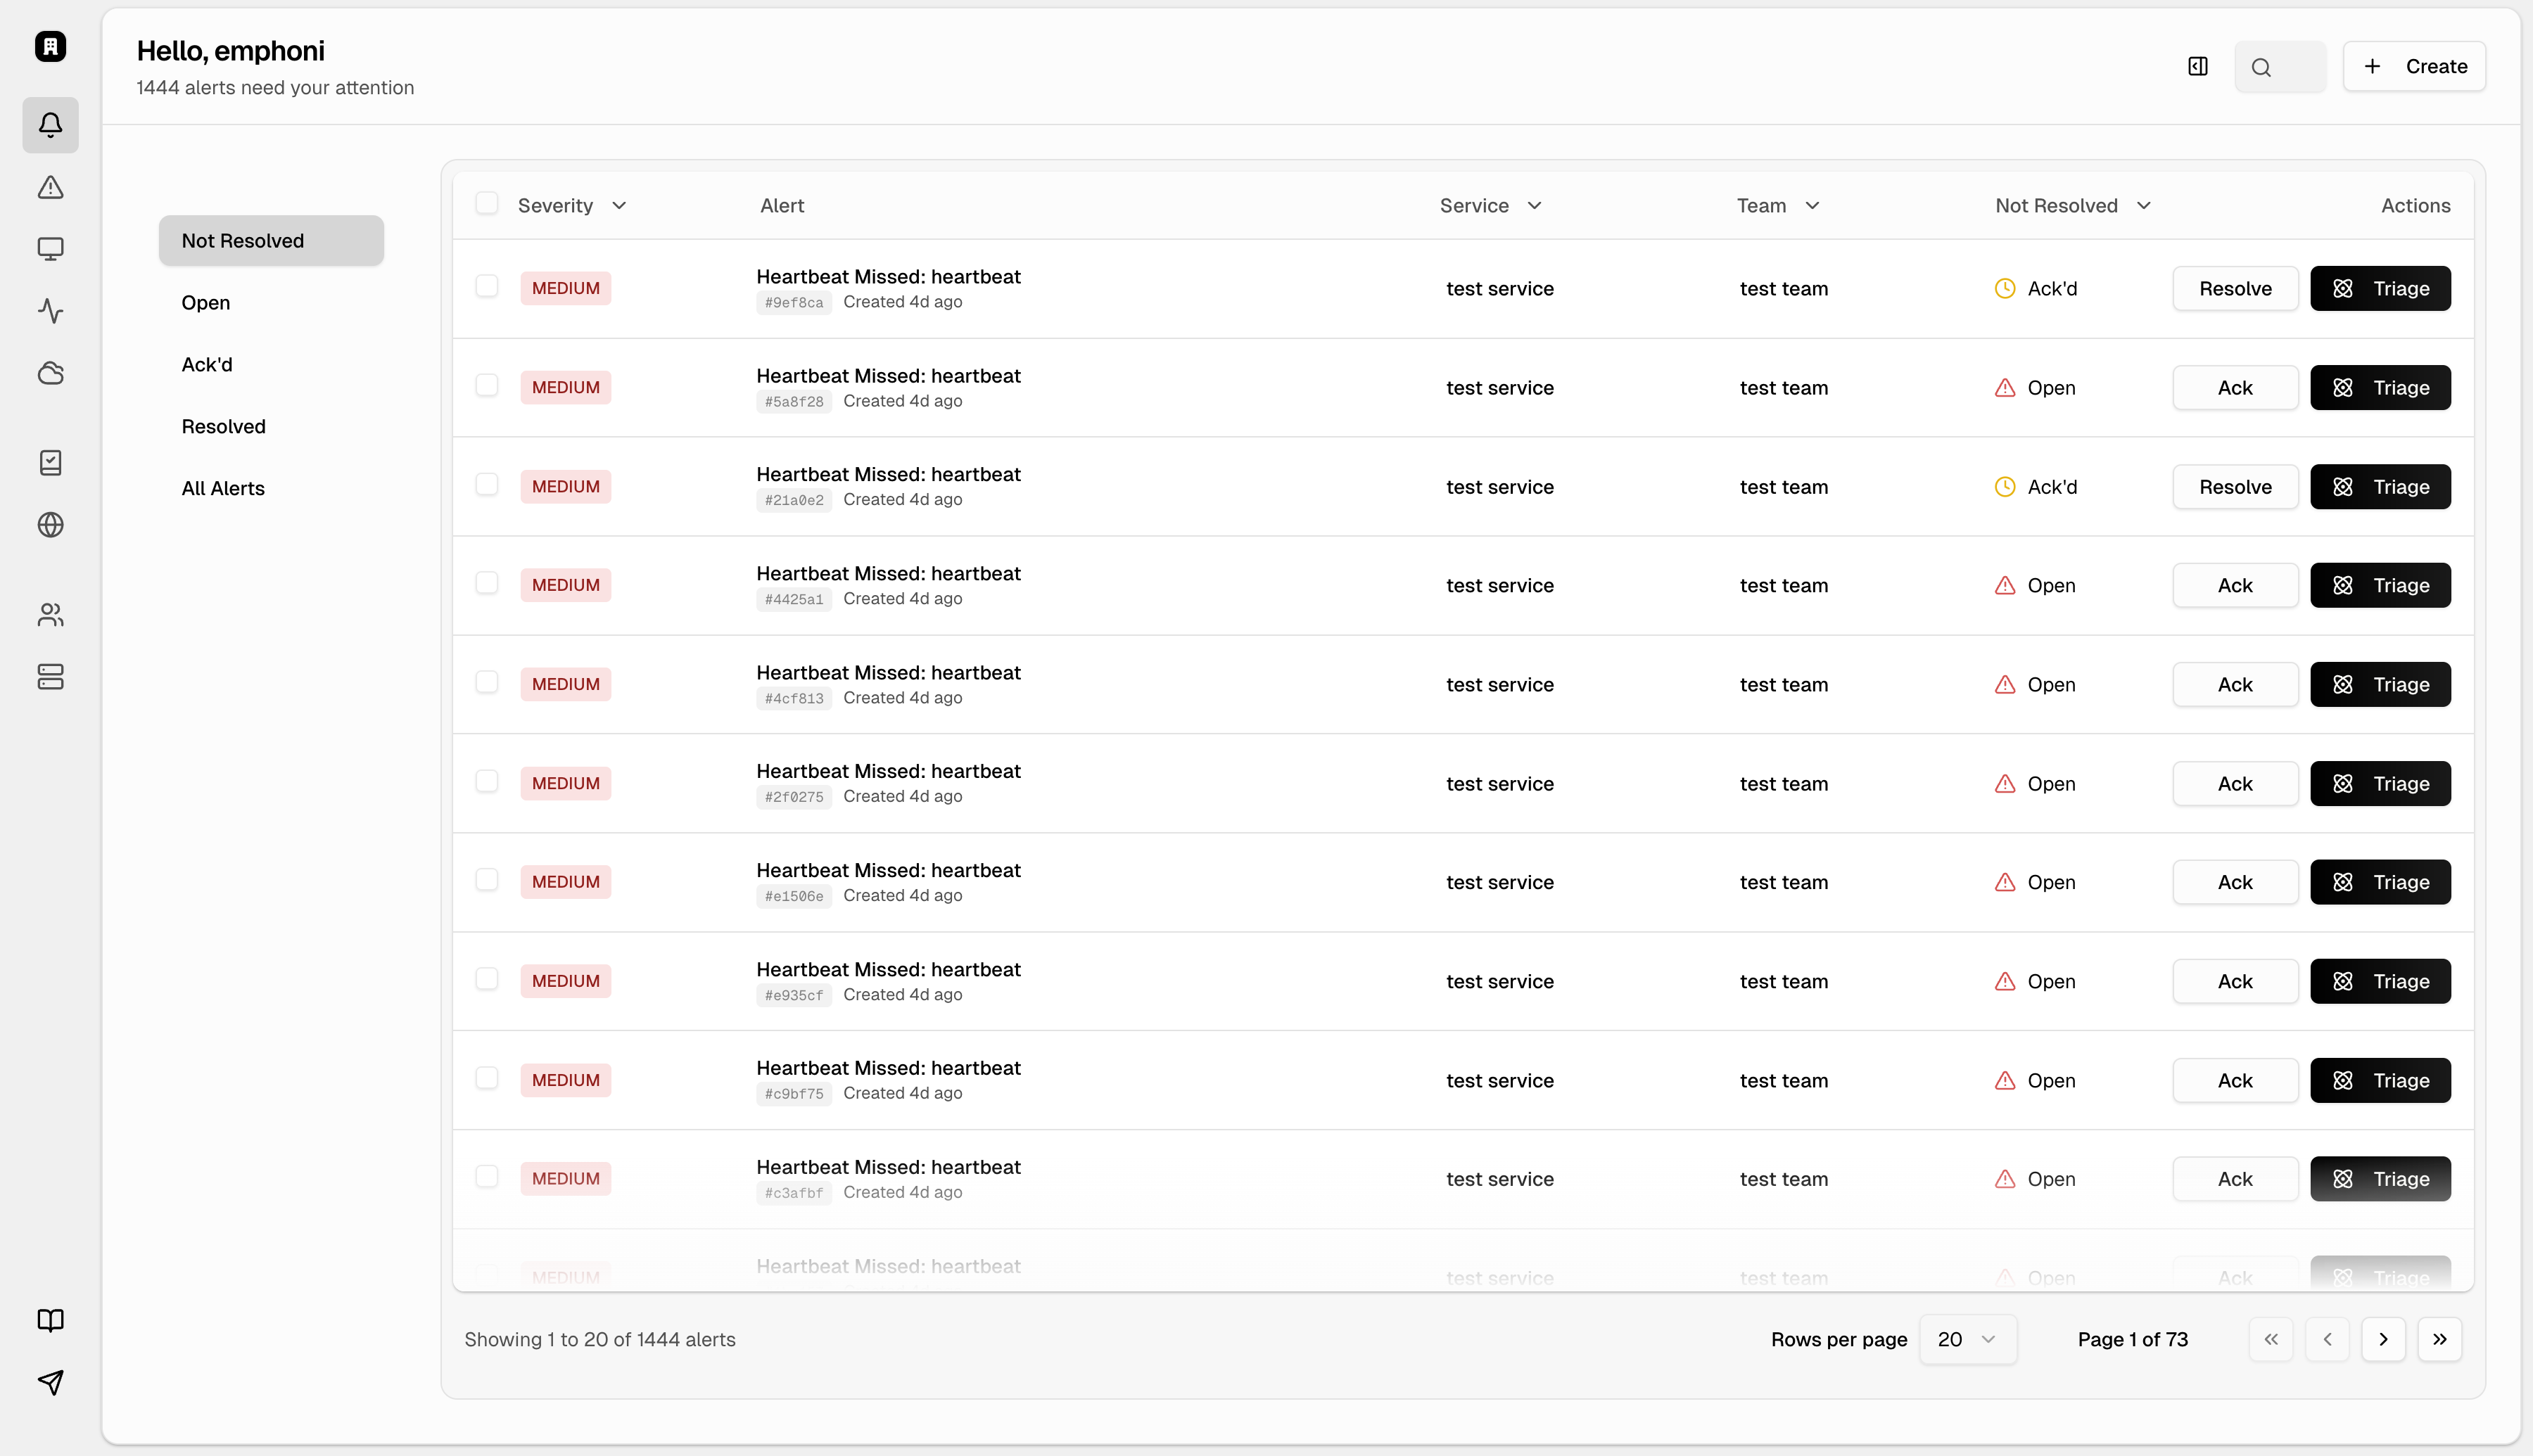Viewport: 2533px width, 1456px height.
Task: Click the cloud sidebar icon
Action: coord(50,373)
